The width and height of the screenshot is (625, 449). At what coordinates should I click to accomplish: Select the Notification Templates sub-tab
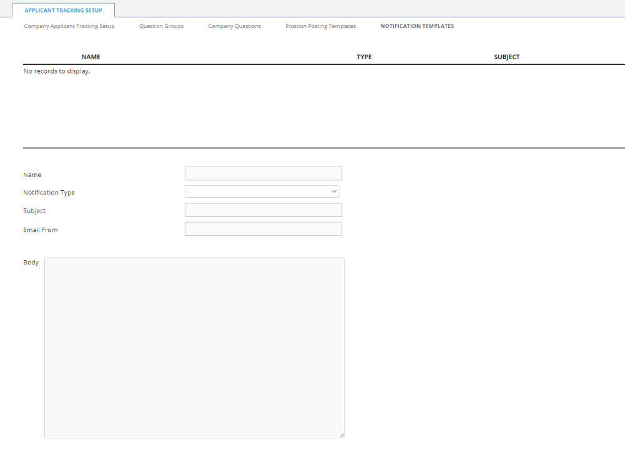coord(417,26)
